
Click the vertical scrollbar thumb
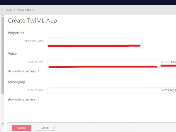tap(3, 55)
